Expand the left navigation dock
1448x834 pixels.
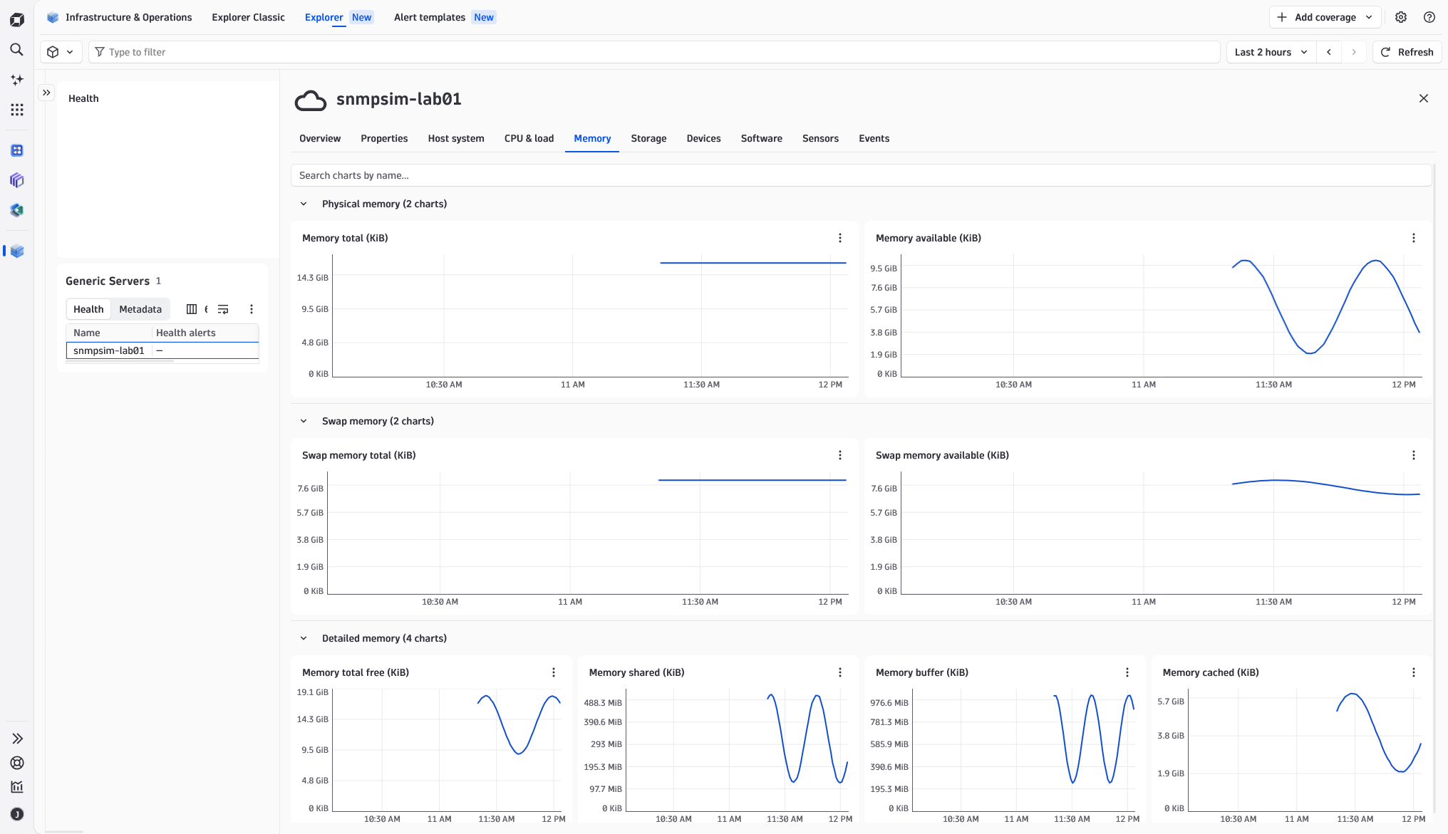[17, 739]
